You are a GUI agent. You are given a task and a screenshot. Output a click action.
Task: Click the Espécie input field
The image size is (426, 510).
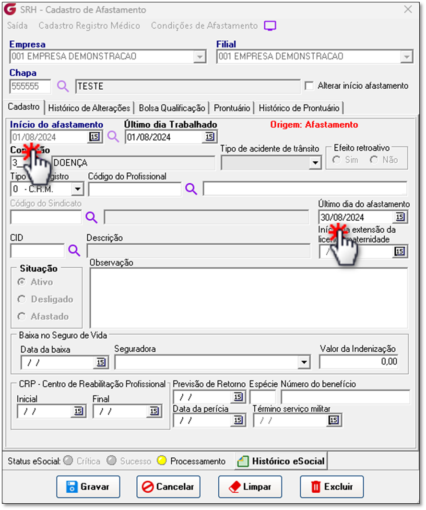(263, 397)
